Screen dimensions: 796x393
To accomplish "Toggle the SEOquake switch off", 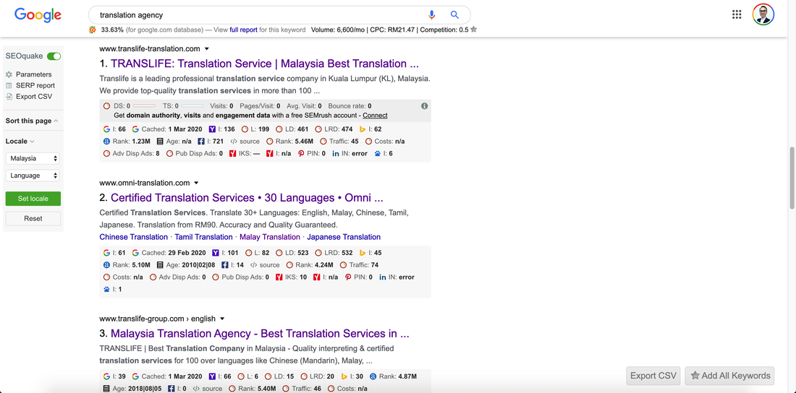I will [54, 56].
